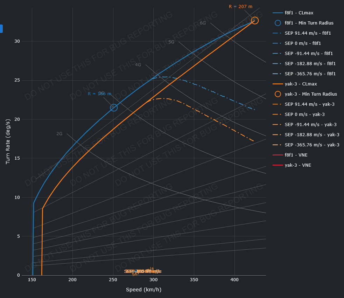344x298 pixels.
Task: Enable SEP -365.76 m/s - yak-3 in legend
Action: [312, 145]
